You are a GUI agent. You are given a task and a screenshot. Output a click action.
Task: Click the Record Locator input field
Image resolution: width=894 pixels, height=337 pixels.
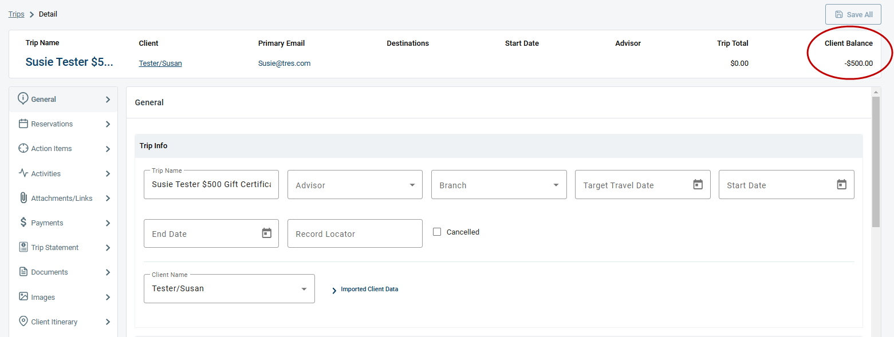[x=355, y=233]
